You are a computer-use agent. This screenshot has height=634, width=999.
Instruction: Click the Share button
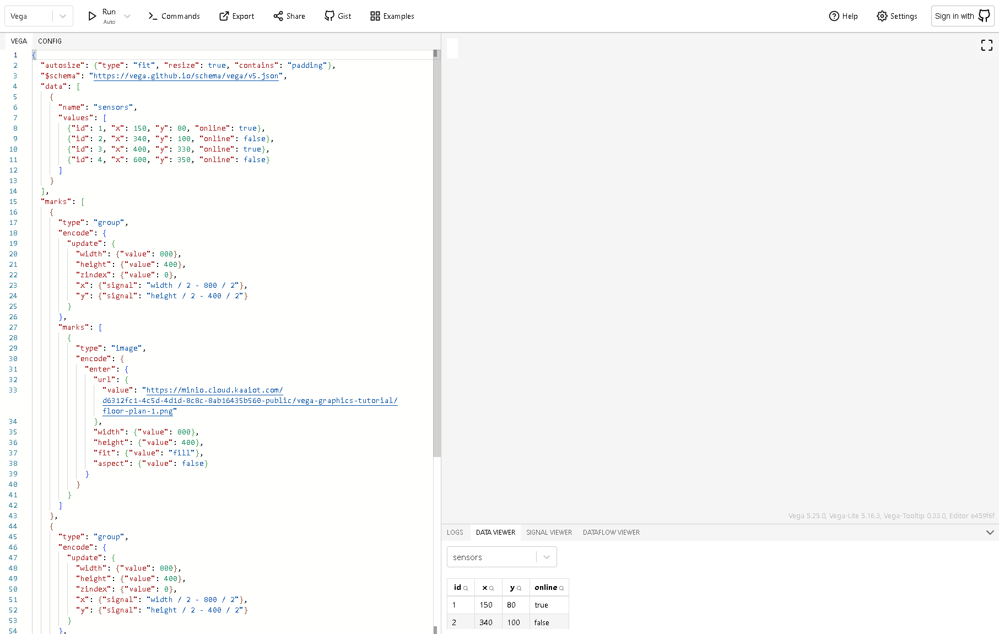pos(289,16)
